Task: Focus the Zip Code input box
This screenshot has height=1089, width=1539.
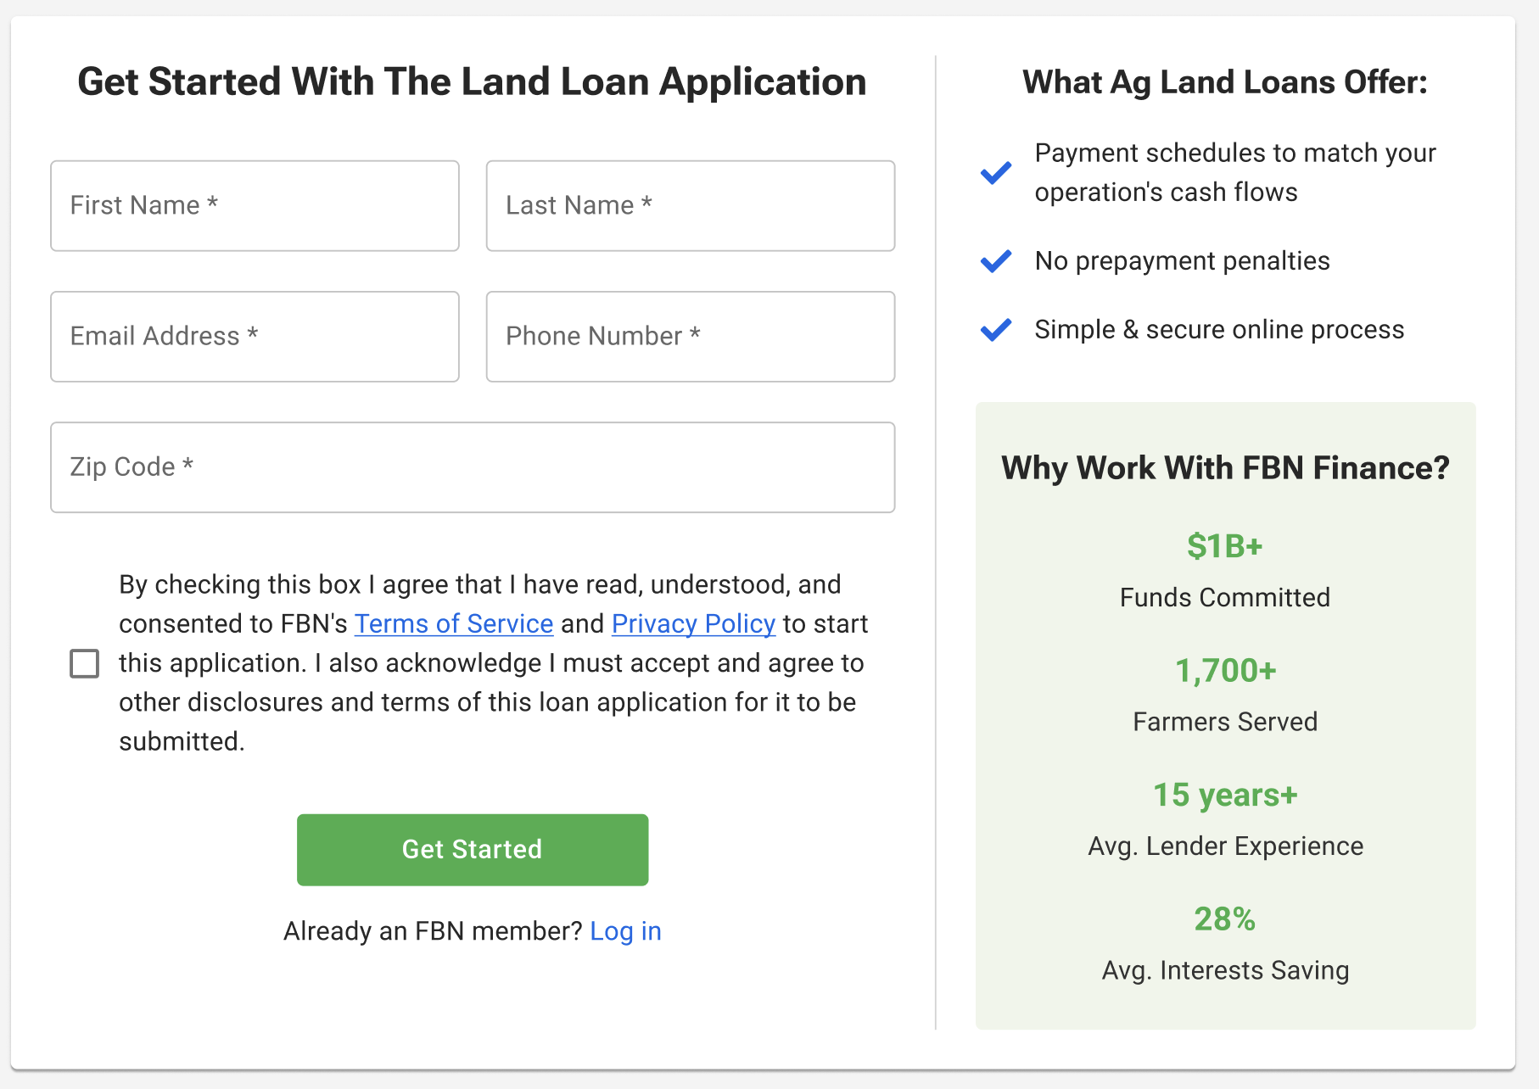Action: point(473,467)
